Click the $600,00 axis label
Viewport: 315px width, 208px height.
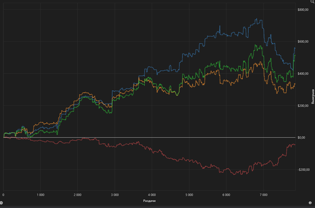point(303,42)
